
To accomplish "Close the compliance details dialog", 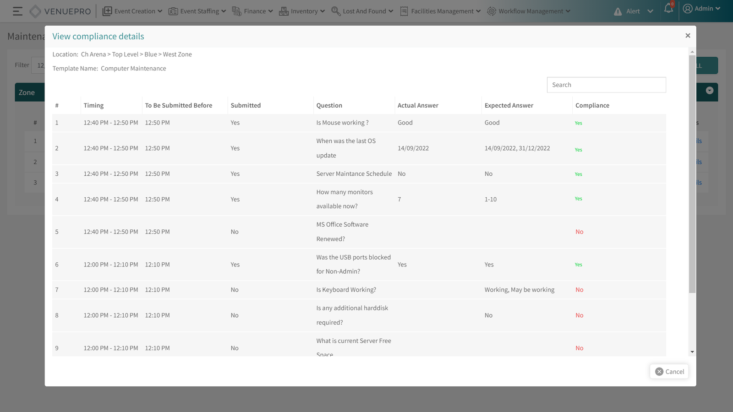I will click(x=687, y=36).
